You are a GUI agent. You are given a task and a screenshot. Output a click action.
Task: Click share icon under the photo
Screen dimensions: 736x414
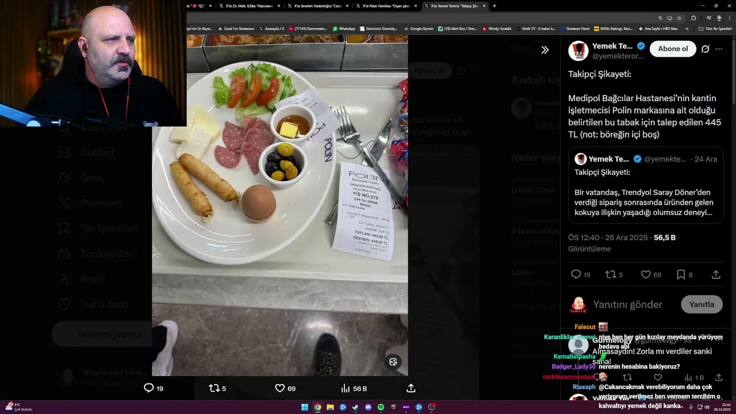tap(411, 388)
